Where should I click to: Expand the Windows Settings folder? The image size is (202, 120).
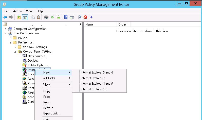[x=15, y=47]
